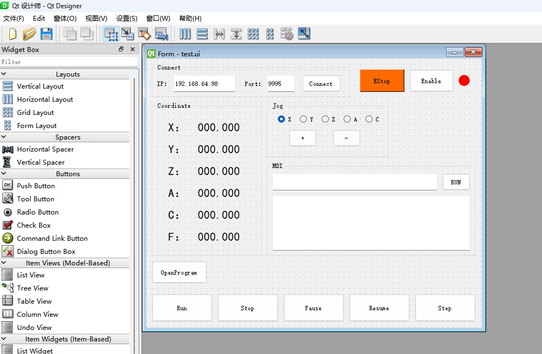Choose the C axis radio button

(x=369, y=119)
